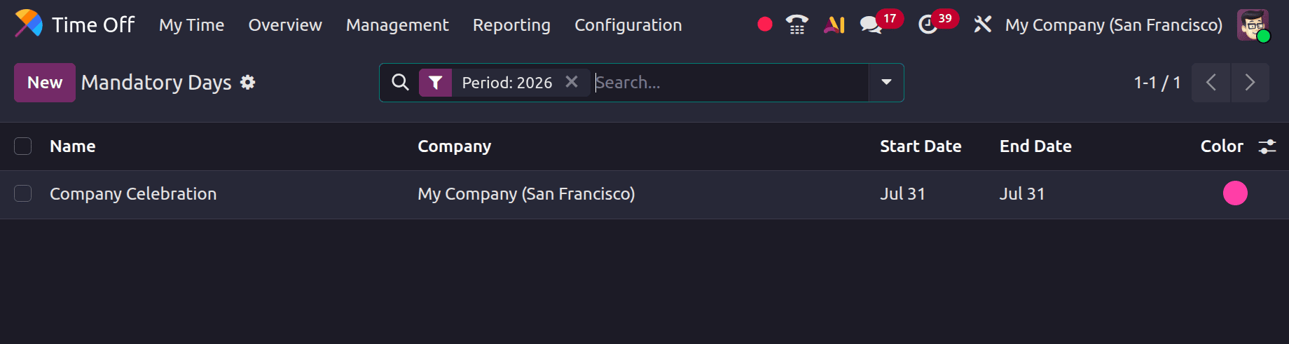Open the Company Celebration record

tap(133, 194)
